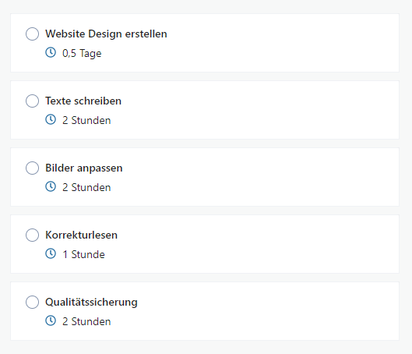
Task: Open the Qualitätssicherung task title
Action: pos(91,303)
